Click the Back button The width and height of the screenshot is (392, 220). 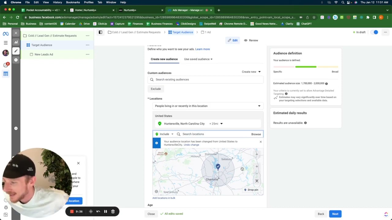pos(321,214)
